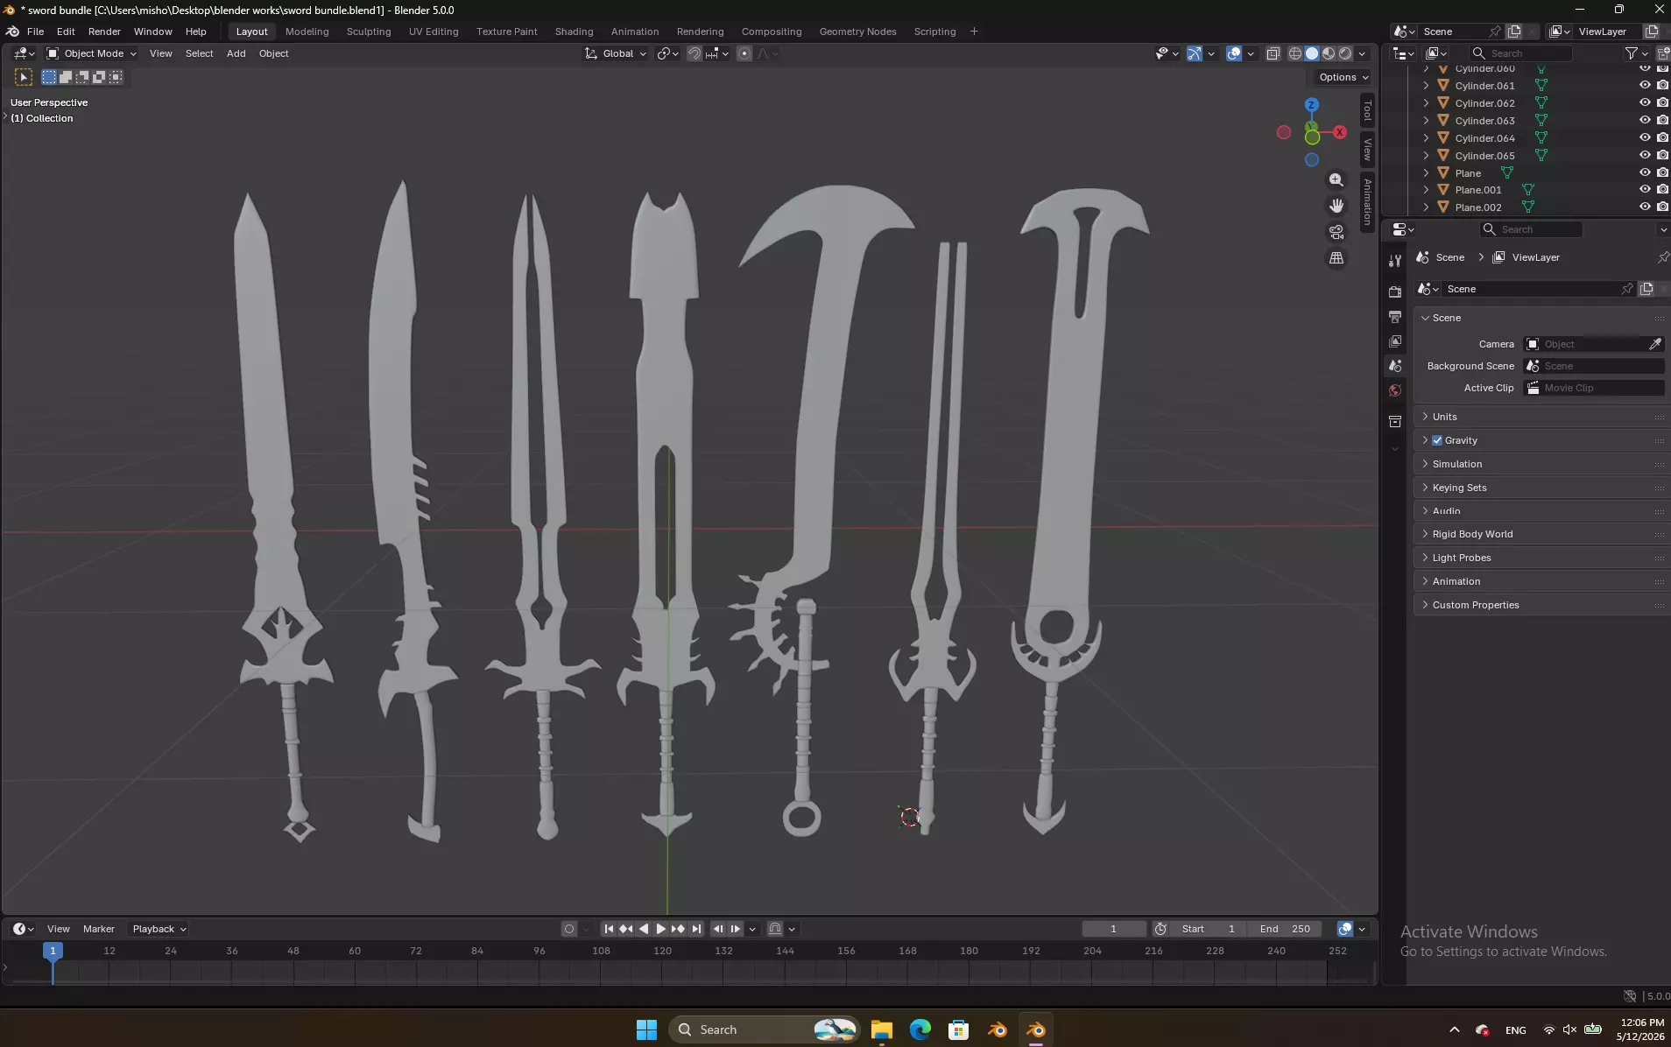Viewport: 1671px width, 1047px height.
Task: Click the timeline End frame field
Action: coord(1285,929)
